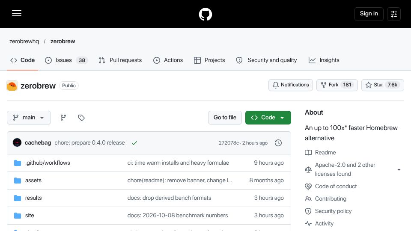
Task: Fork the repository
Action: [337, 85]
